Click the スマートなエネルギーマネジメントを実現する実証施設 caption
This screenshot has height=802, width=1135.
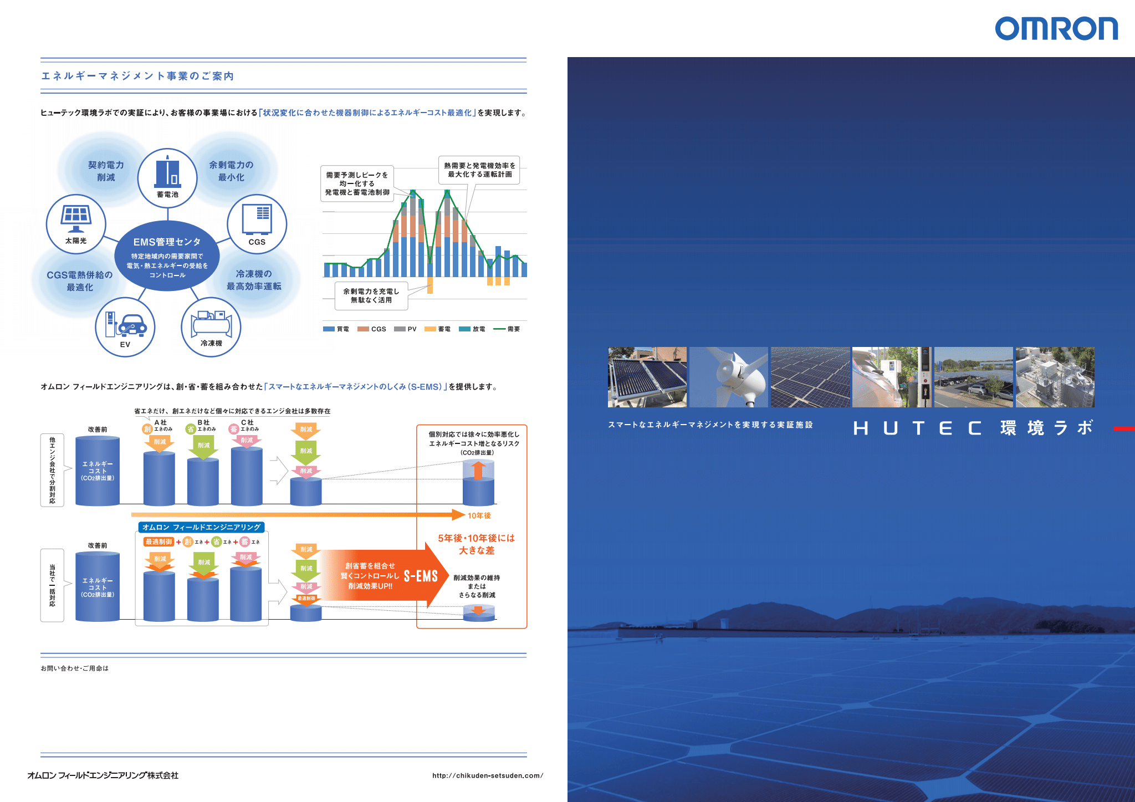tap(710, 425)
